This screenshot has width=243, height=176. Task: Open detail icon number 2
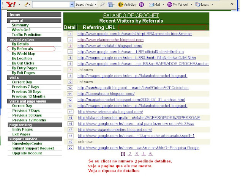[70, 40]
